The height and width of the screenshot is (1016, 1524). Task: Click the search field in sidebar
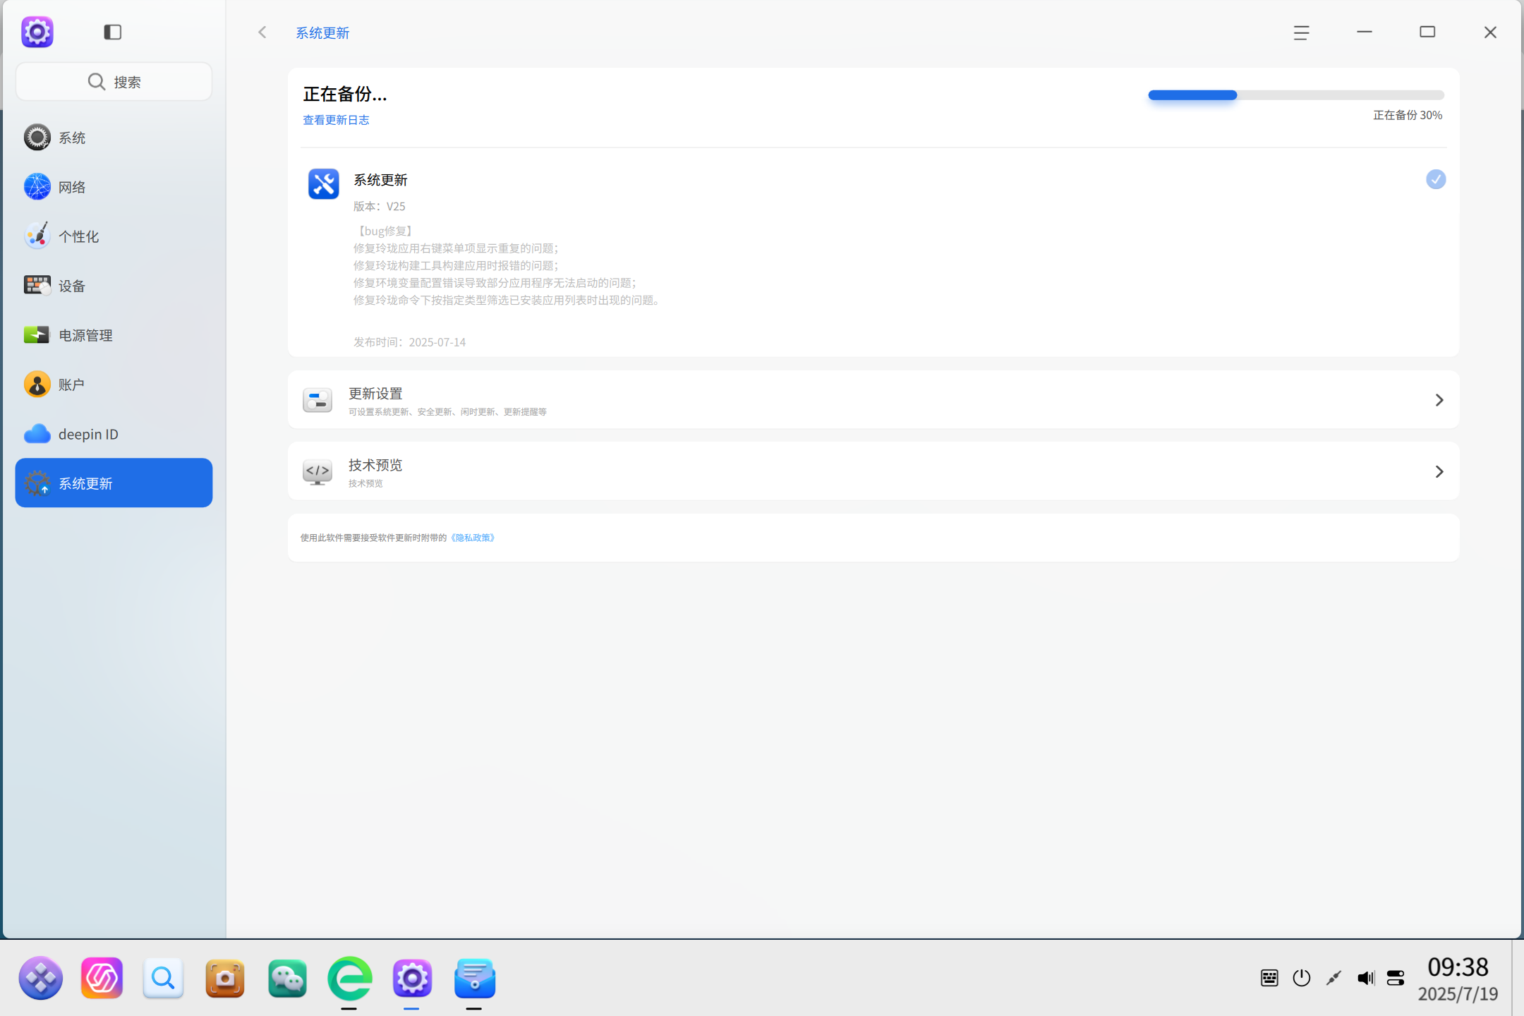114,82
